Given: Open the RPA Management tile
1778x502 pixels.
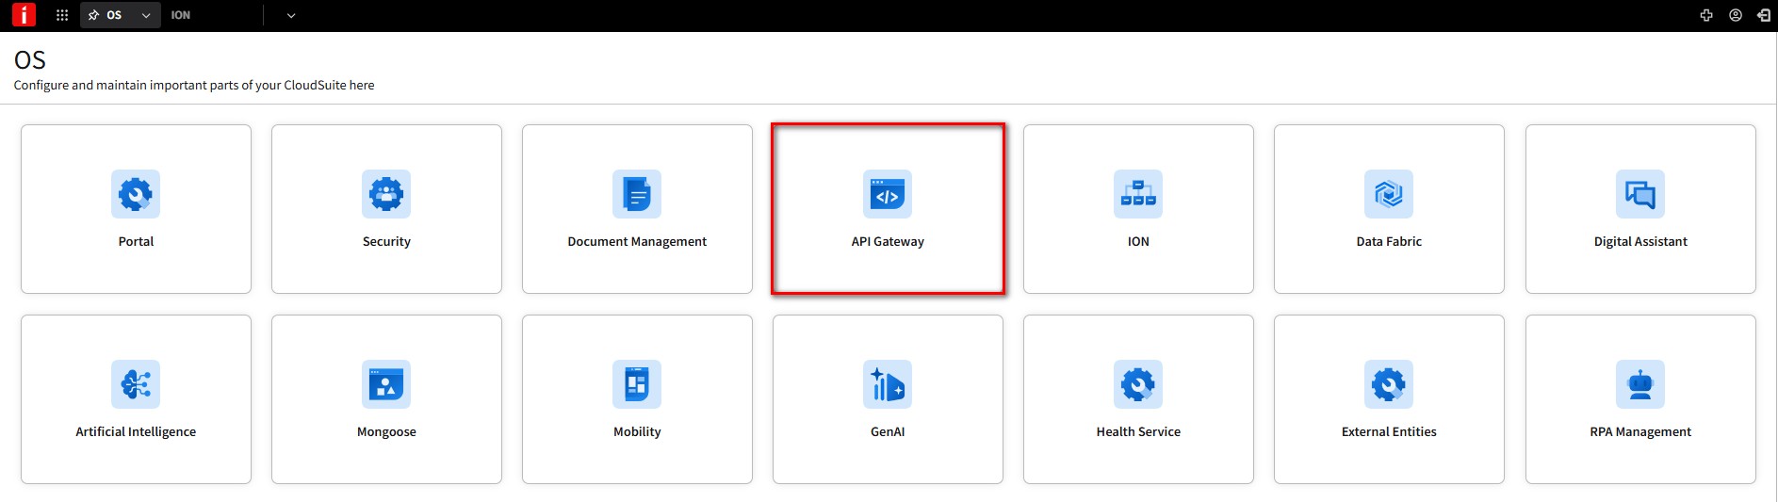Looking at the screenshot, I should pyautogui.click(x=1640, y=399).
